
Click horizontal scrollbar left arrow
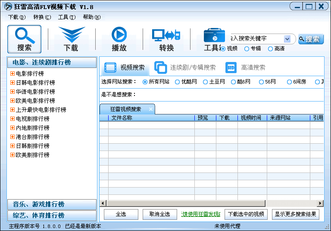pyautogui.click(x=103, y=203)
